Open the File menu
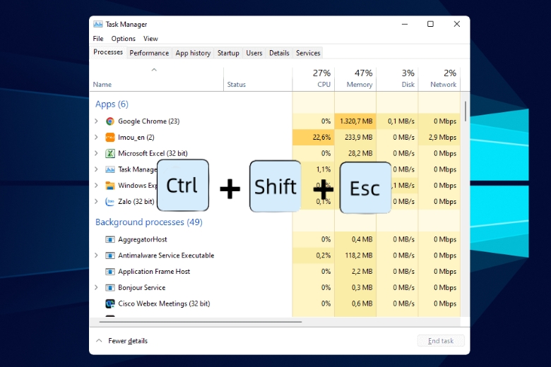Image resolution: width=551 pixels, height=367 pixels. click(x=98, y=39)
